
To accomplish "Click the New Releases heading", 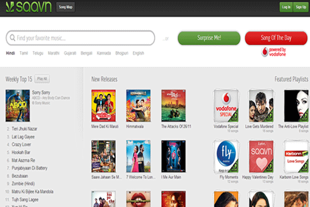I will (x=104, y=79).
